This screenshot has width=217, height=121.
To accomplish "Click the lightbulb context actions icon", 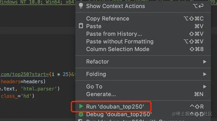I will [81, 6].
